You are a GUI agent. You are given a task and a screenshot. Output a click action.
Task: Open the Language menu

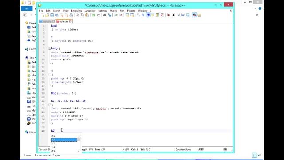(x=90, y=11)
